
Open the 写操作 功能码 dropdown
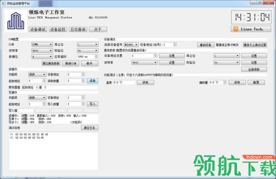[x=37, y=97]
